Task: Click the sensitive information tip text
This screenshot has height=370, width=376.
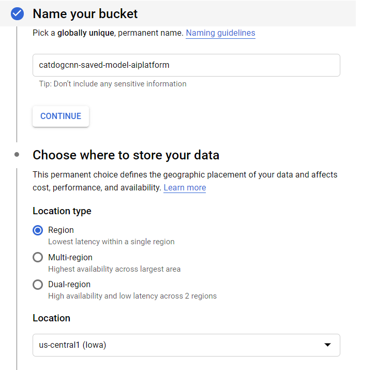Action: [113, 84]
